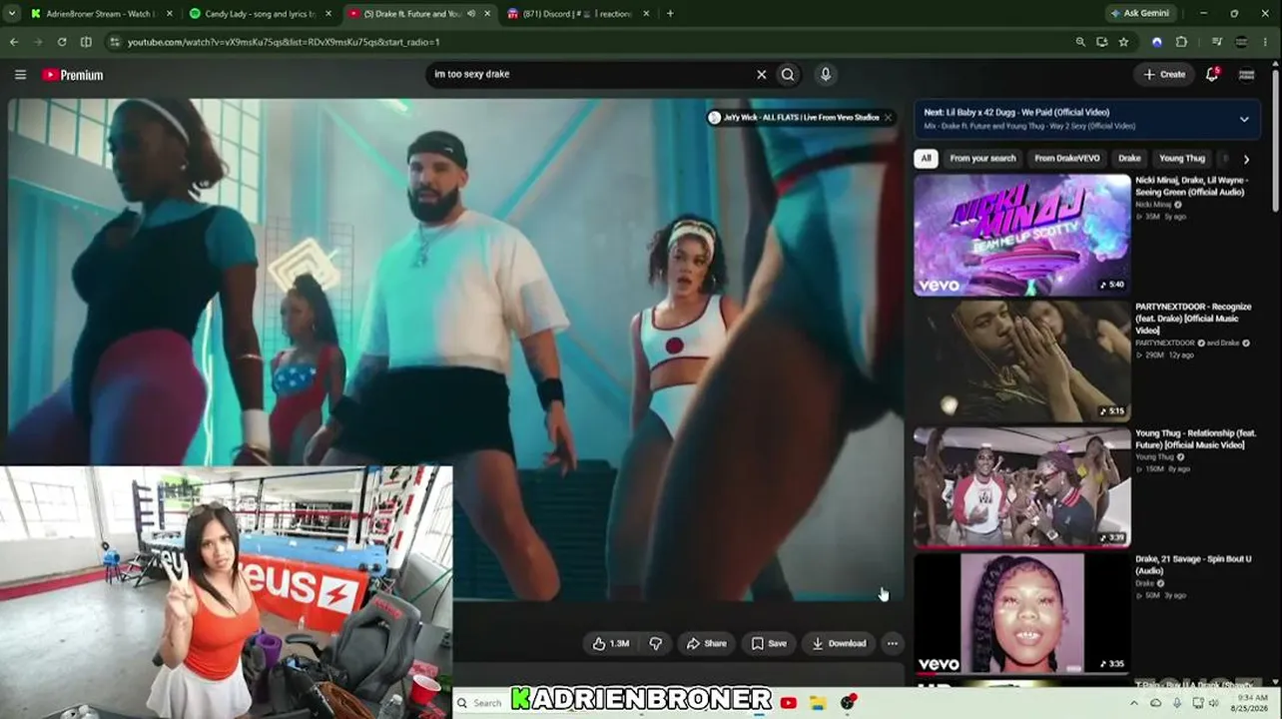Open more actions ellipsis below video

[892, 643]
